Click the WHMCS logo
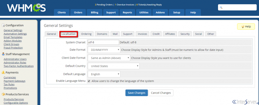Image resolution: width=259 pixels, height=105 pixels. point(26,8)
